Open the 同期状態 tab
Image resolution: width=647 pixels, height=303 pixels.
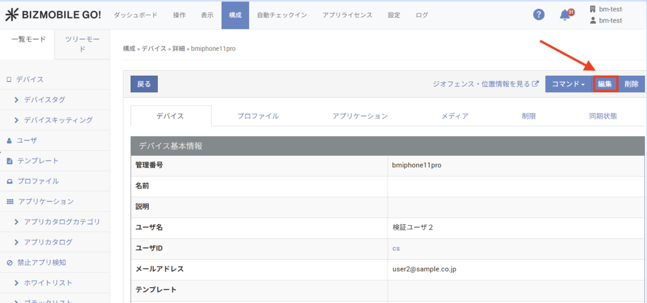pyautogui.click(x=603, y=116)
